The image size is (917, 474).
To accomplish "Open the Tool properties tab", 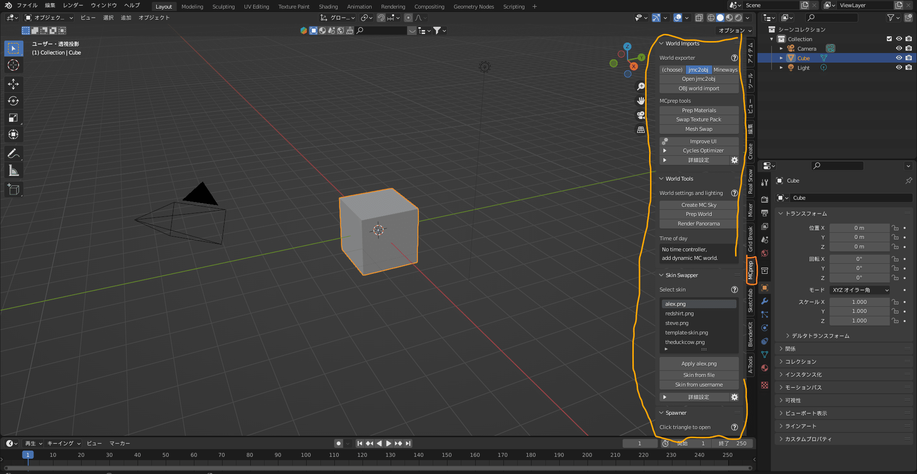I will (765, 182).
